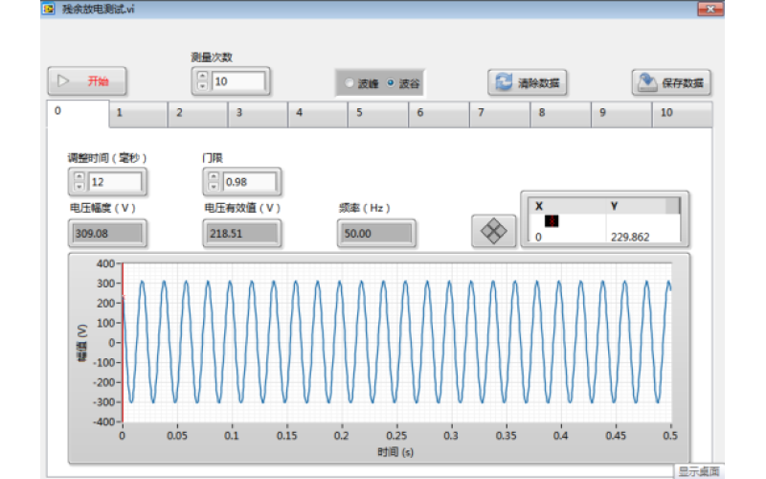766x479 pixels.
Task: Click the 门限 value field
Action: tap(249, 181)
